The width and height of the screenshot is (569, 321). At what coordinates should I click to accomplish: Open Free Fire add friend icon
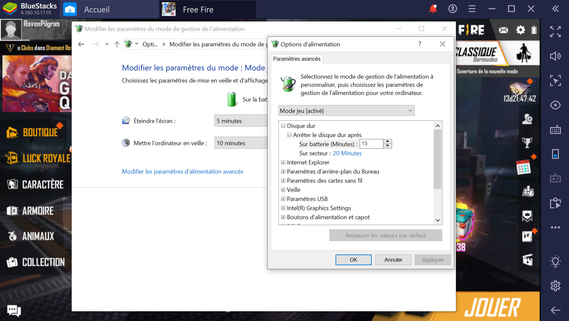click(x=527, y=119)
